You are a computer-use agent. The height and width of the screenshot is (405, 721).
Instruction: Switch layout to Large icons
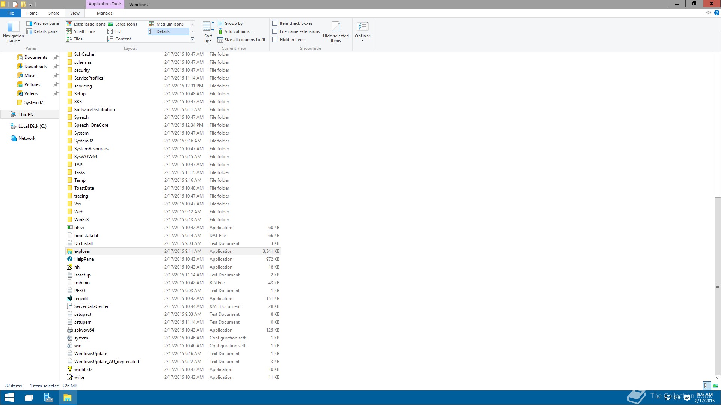122,24
